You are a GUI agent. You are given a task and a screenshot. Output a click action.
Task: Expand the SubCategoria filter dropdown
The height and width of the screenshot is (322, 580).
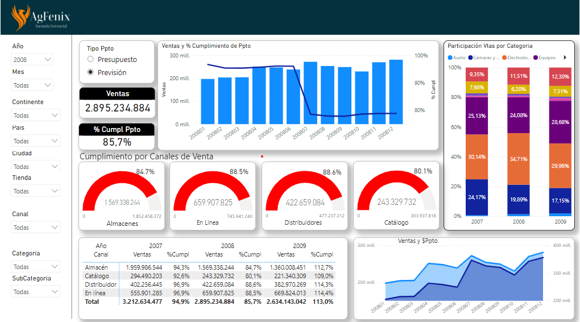[x=36, y=292]
